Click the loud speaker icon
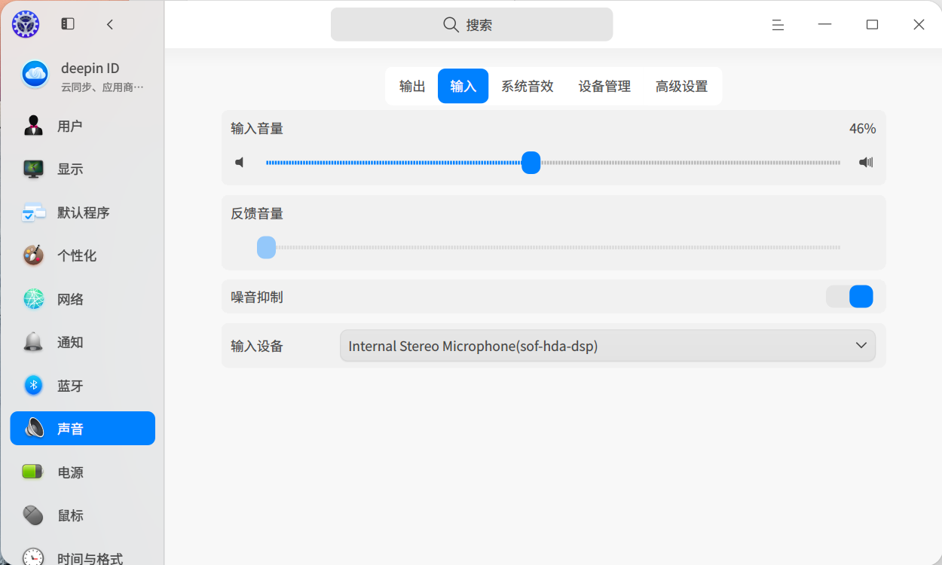Viewport: 942px width, 565px height. [x=866, y=162]
